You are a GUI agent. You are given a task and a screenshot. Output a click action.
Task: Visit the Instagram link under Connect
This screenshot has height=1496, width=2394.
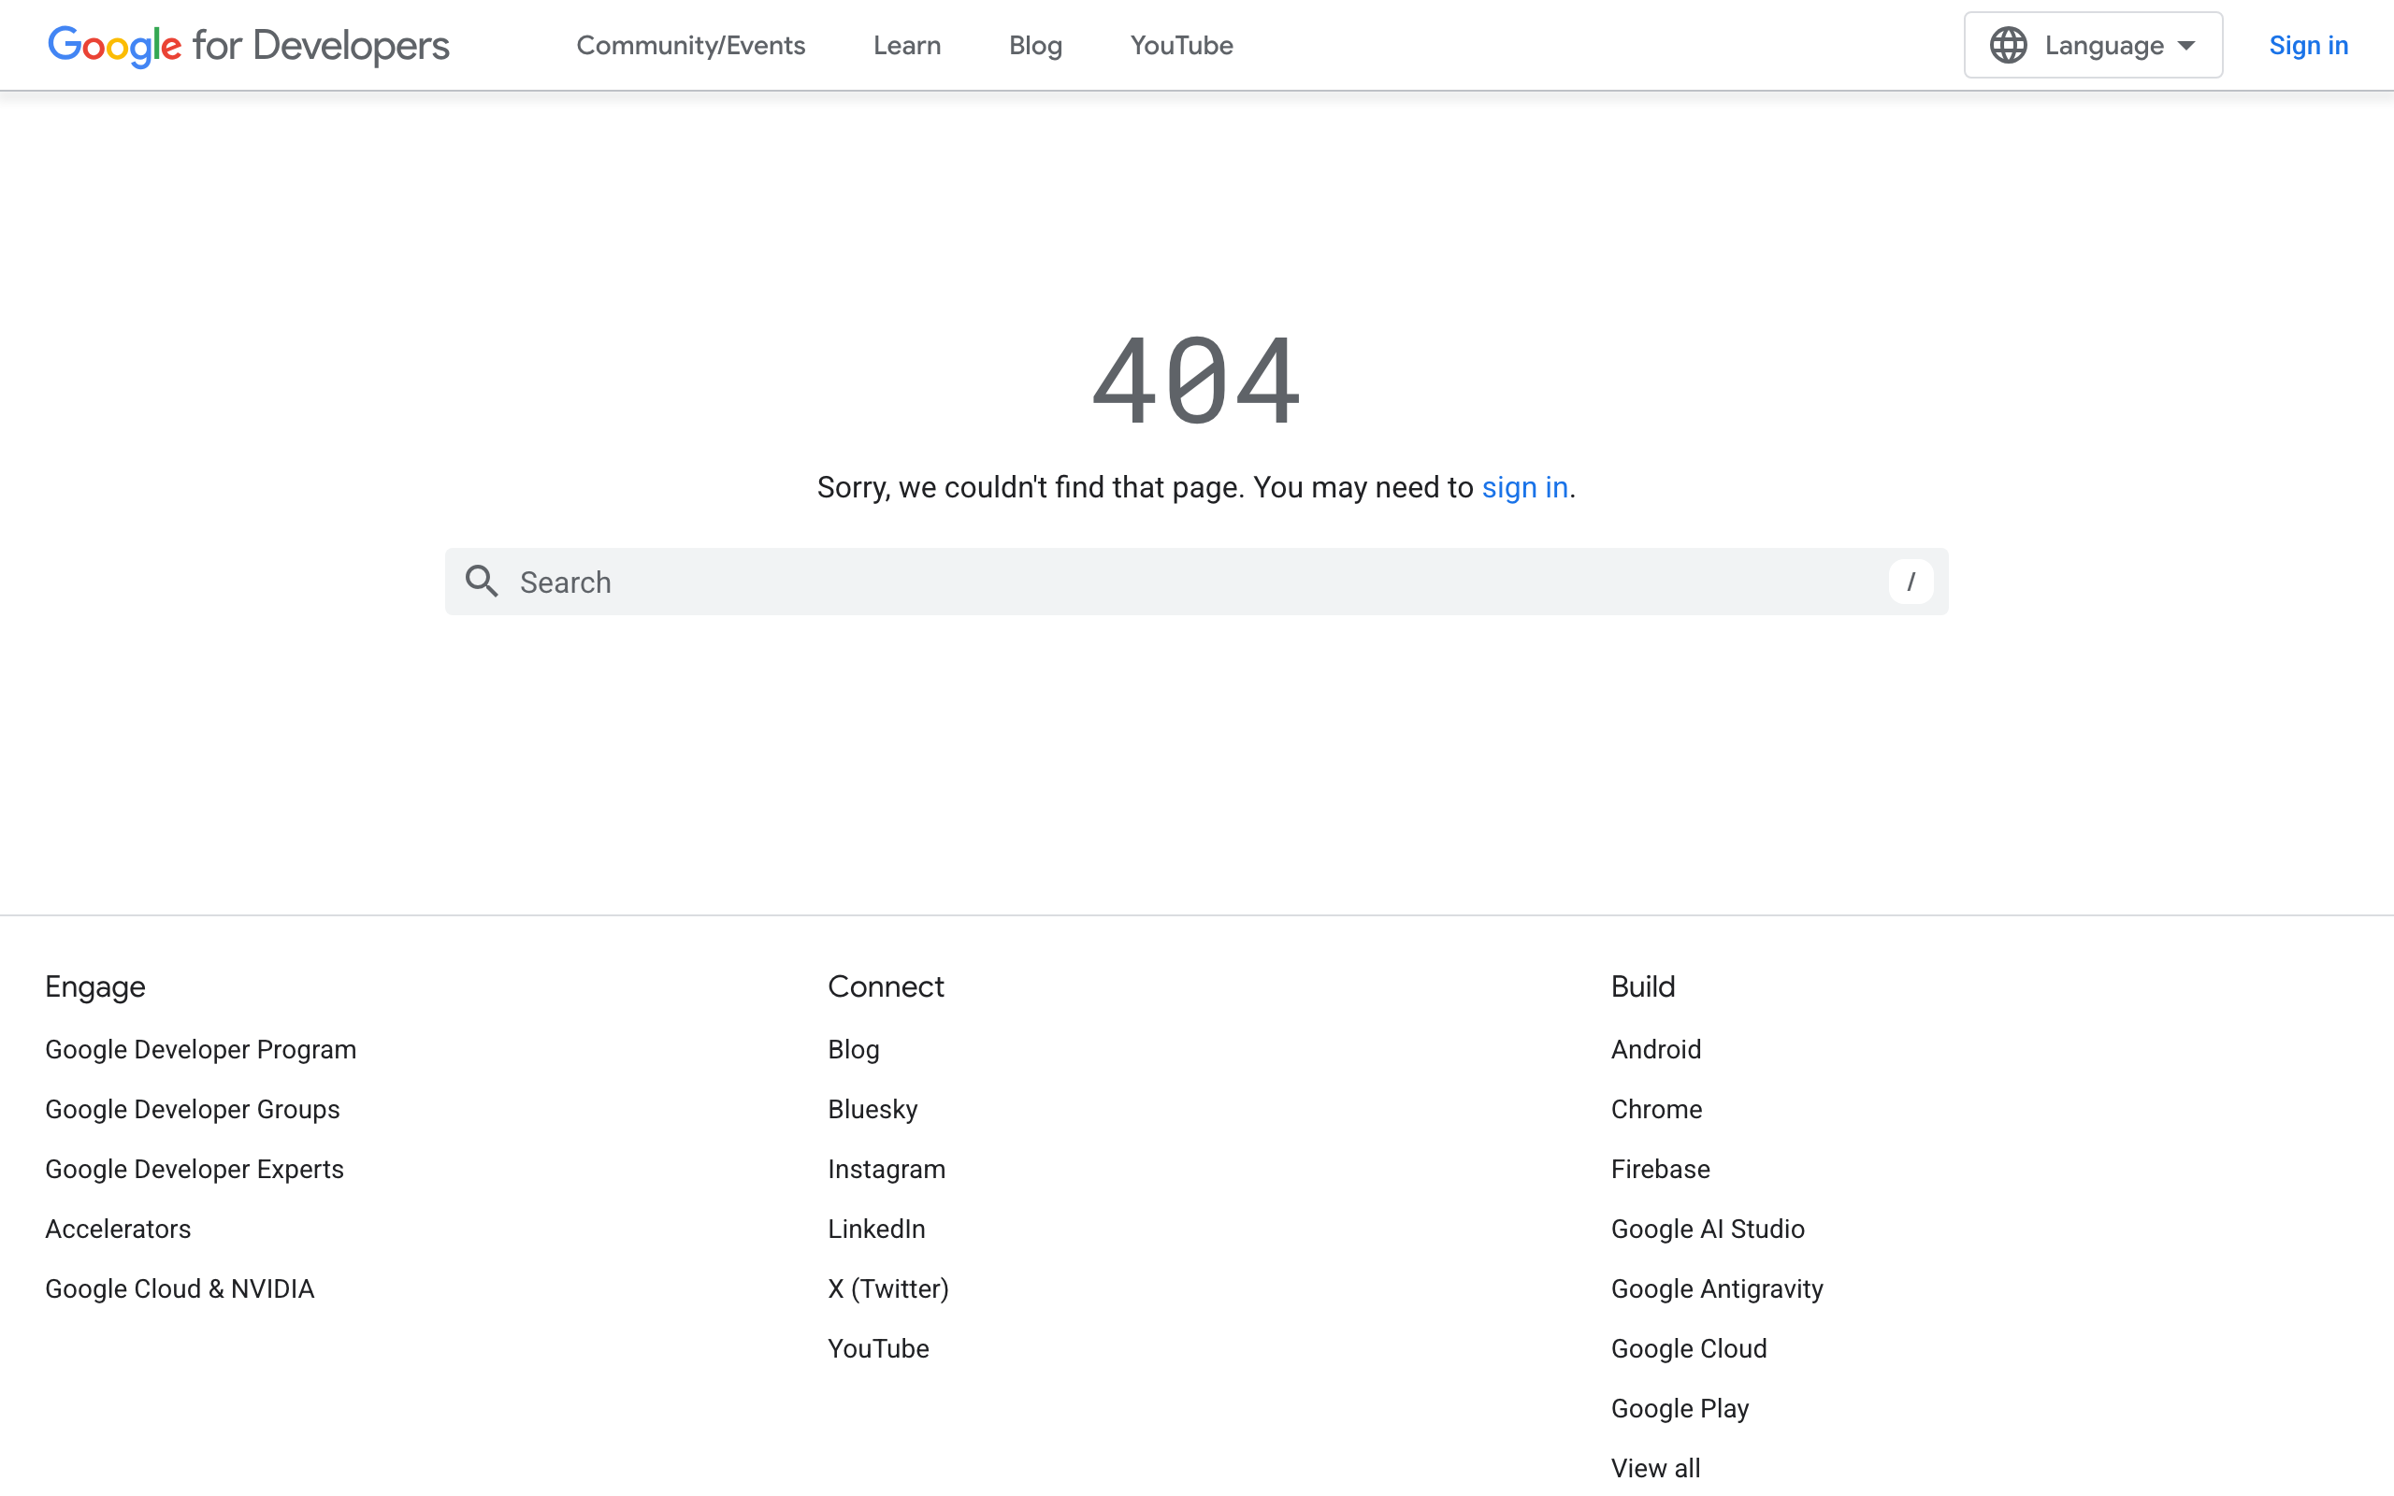[887, 1170]
